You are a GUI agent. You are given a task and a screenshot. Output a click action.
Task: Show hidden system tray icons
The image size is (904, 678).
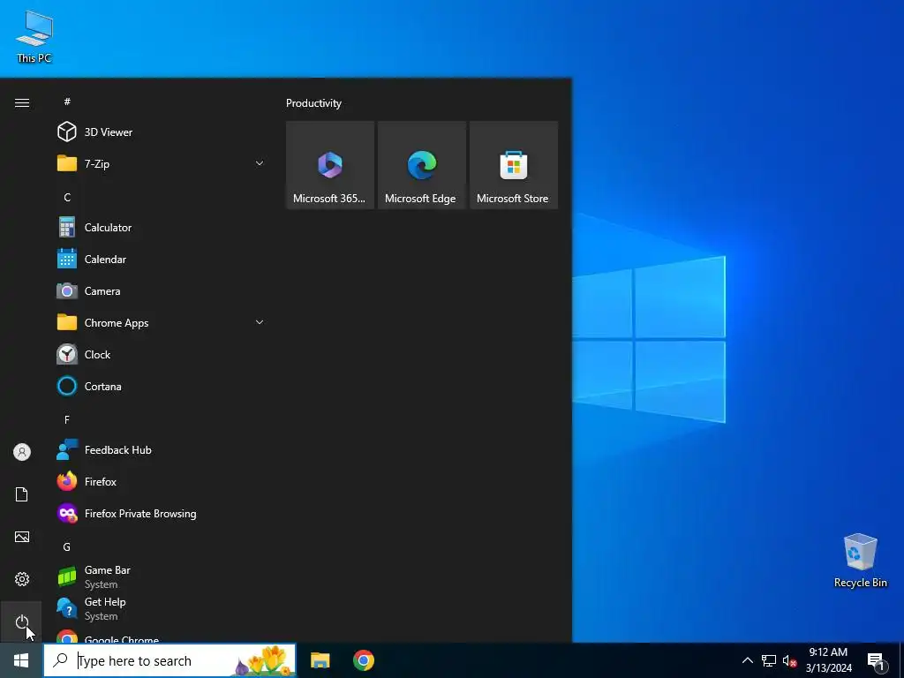pos(747,660)
